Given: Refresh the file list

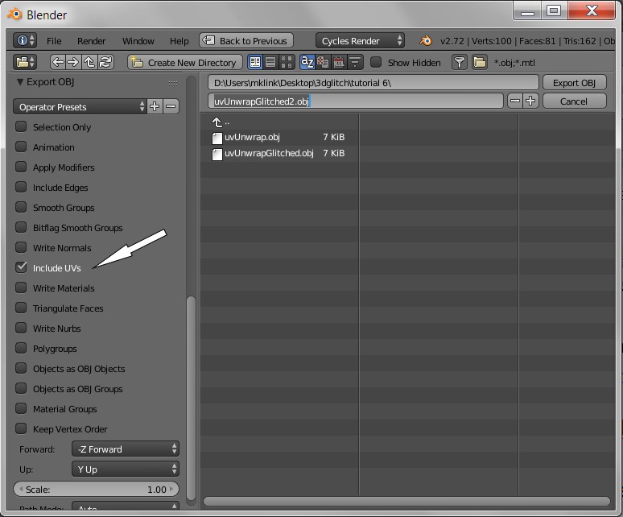Looking at the screenshot, I should pyautogui.click(x=105, y=62).
